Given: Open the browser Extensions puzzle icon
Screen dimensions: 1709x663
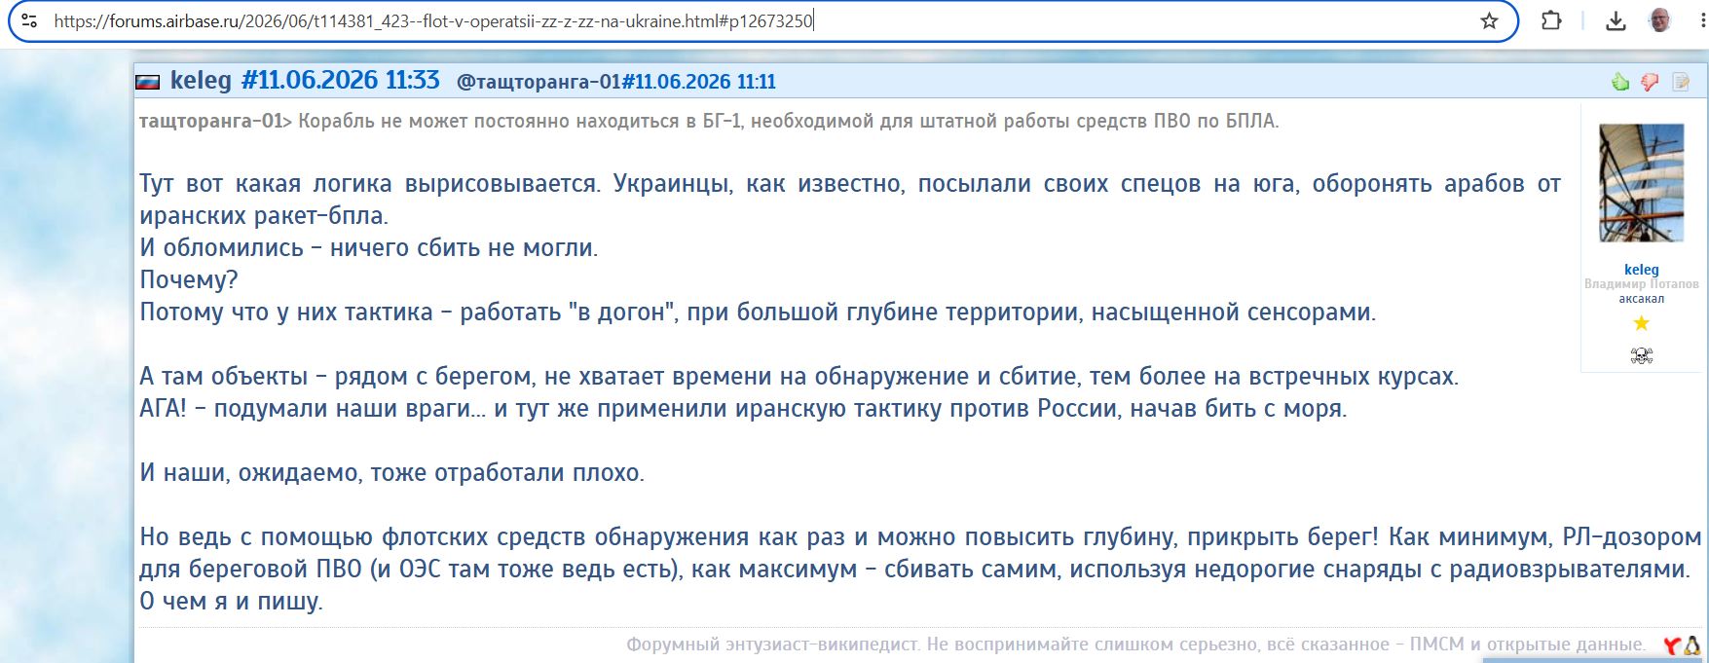Looking at the screenshot, I should point(1551,20).
